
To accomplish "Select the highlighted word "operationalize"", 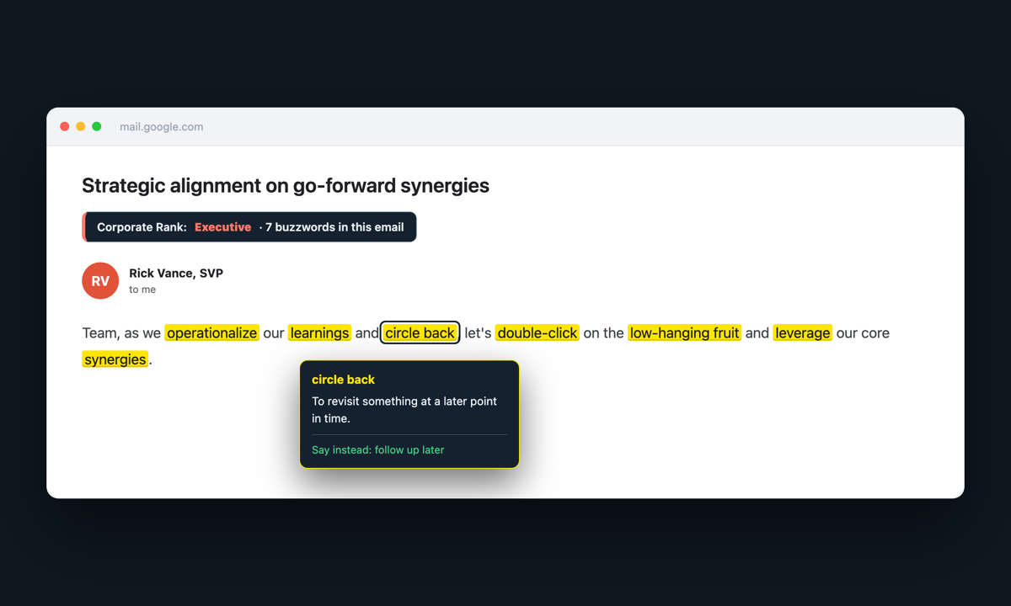I will (x=211, y=333).
